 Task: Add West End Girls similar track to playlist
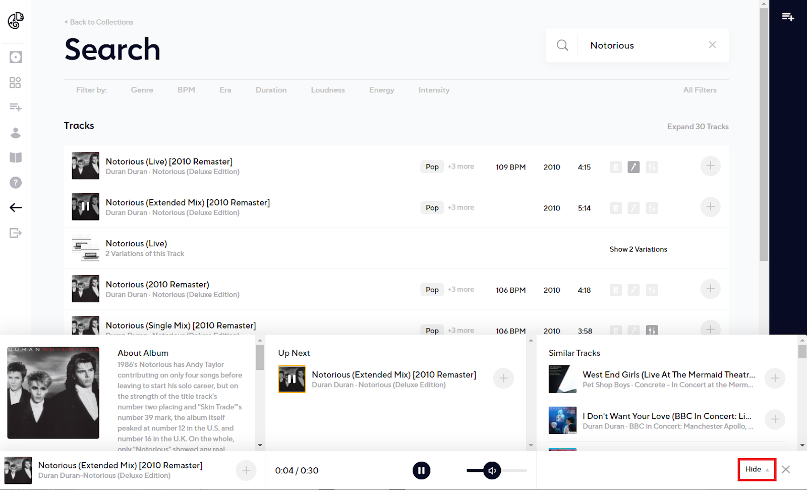click(x=775, y=378)
